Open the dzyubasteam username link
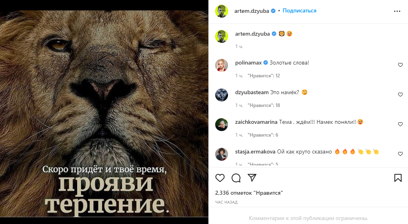Screen dimensions: 408x224 click(x=252, y=92)
